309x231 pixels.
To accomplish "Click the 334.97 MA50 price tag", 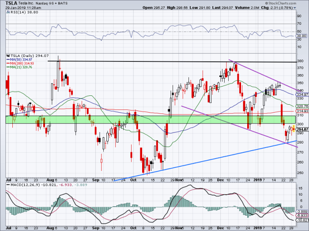I will point(302,95).
